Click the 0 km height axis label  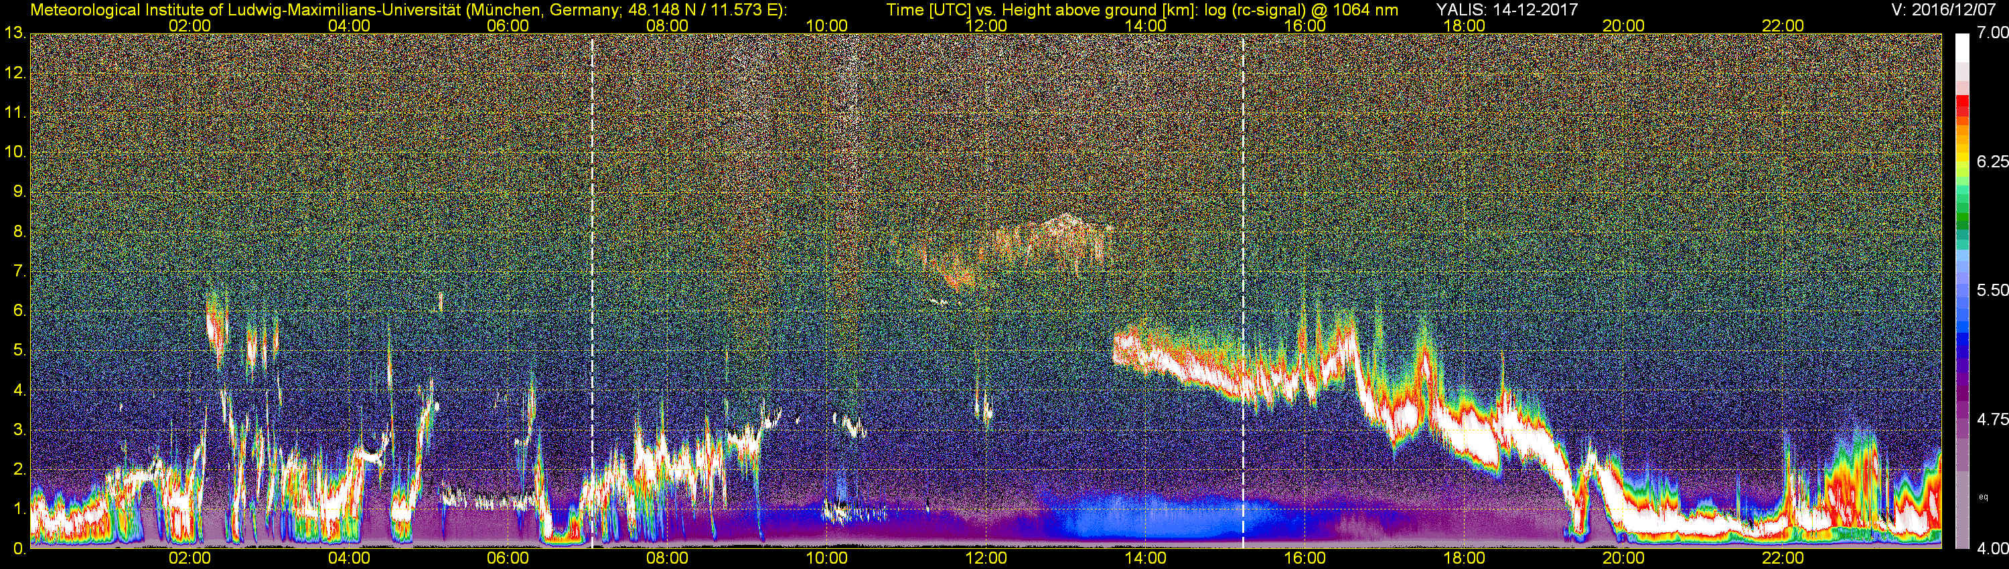[19, 549]
